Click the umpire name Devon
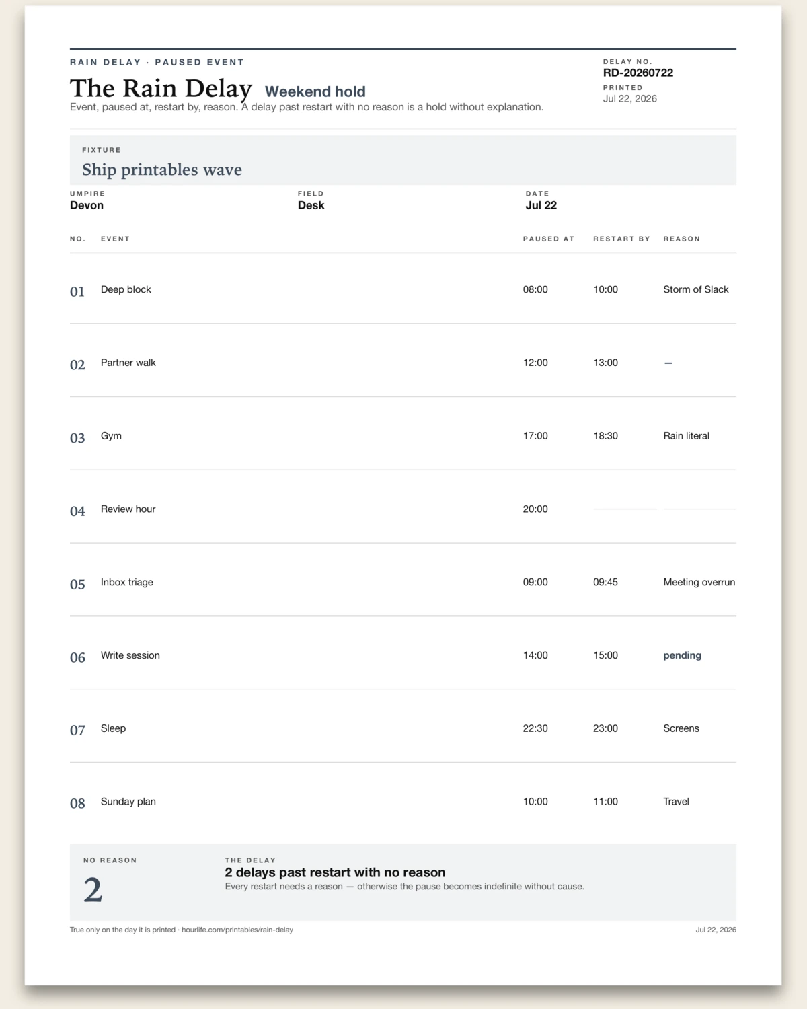The image size is (807, 1009). point(87,205)
